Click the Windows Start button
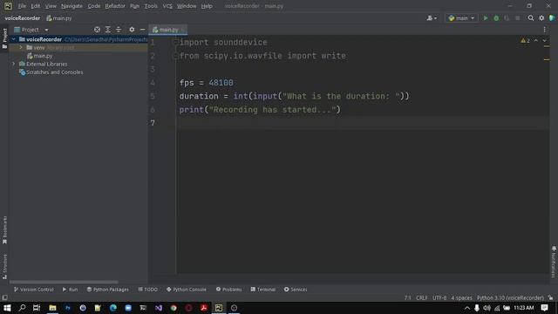The height and width of the screenshot is (314, 558). [7, 308]
